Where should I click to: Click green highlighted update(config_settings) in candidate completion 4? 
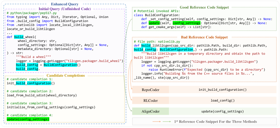pos(28,119)
